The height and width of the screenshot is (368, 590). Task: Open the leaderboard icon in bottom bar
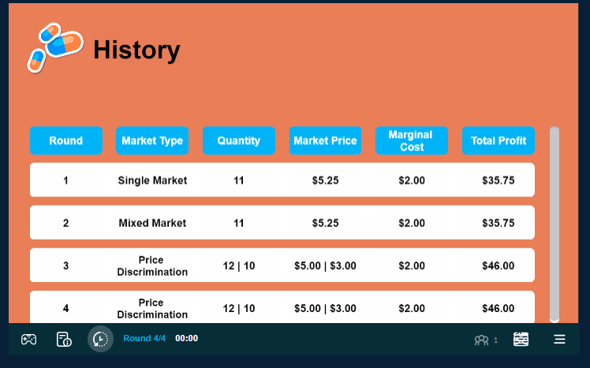tap(521, 339)
